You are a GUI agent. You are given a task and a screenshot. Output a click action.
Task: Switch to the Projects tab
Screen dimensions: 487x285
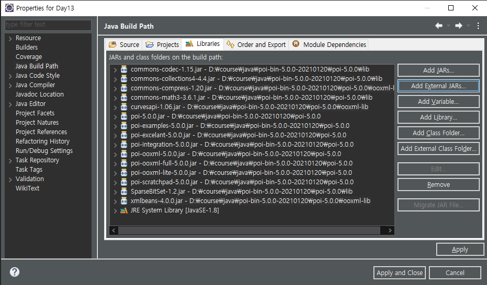pos(162,44)
